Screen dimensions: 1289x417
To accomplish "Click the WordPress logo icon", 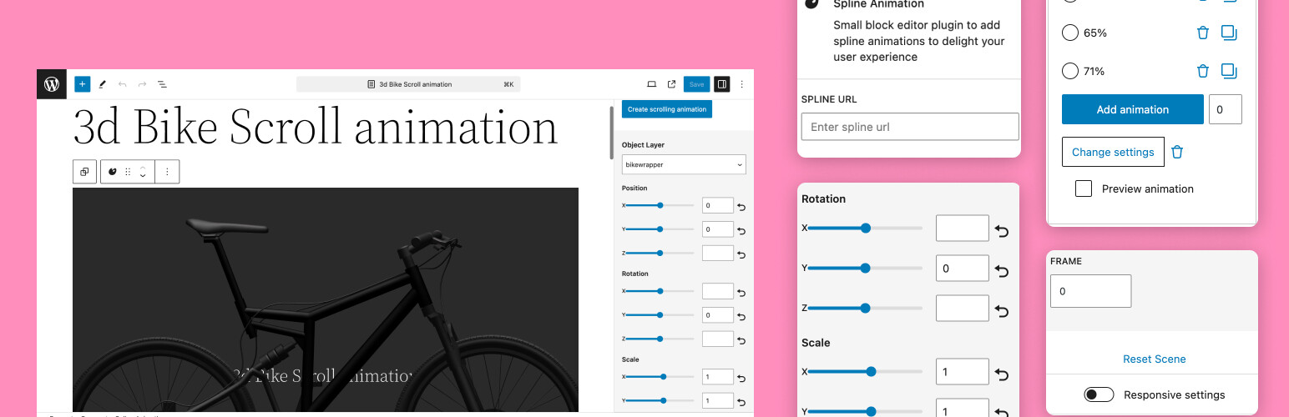I will point(52,84).
